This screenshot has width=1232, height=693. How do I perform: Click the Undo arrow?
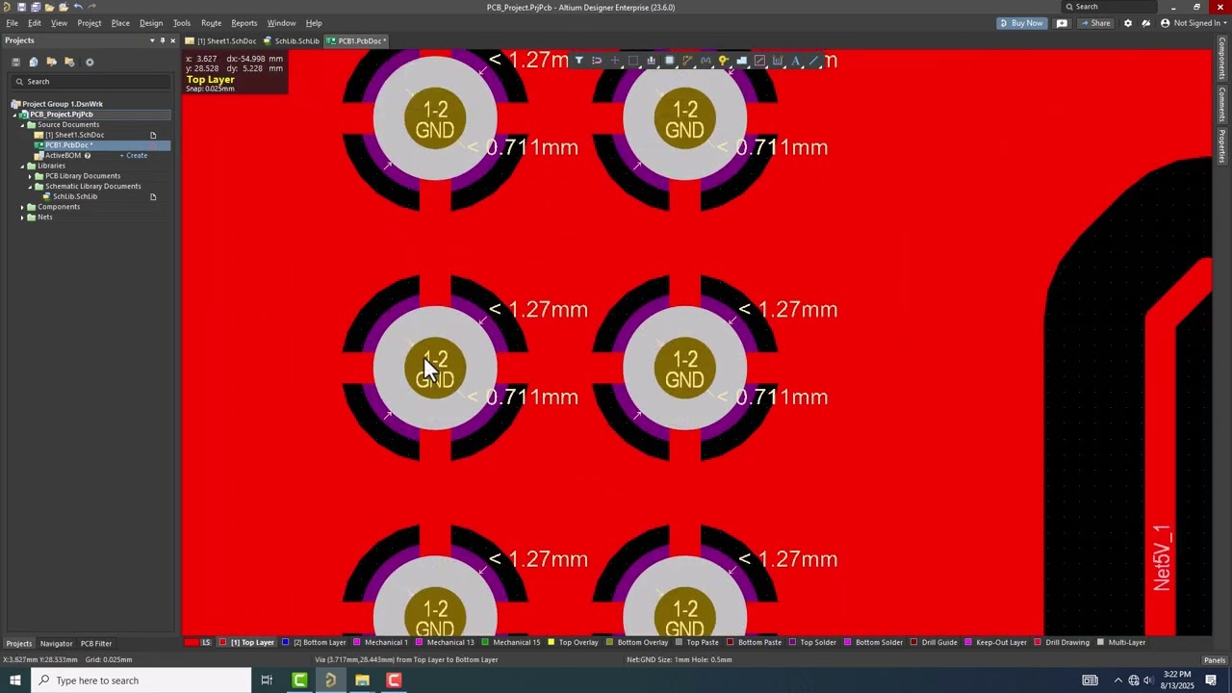pos(78,7)
